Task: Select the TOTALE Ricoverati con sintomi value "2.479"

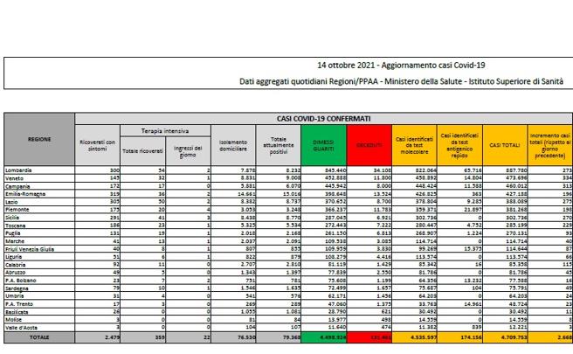Action: [112, 337]
